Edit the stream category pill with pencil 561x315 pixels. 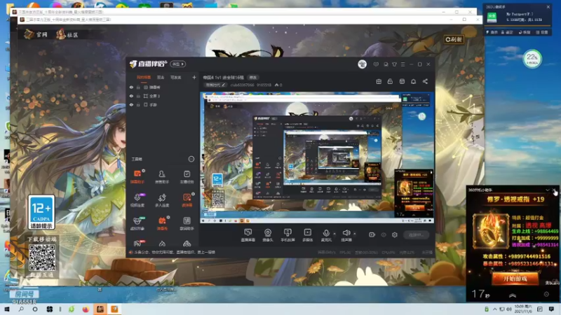tap(215, 85)
